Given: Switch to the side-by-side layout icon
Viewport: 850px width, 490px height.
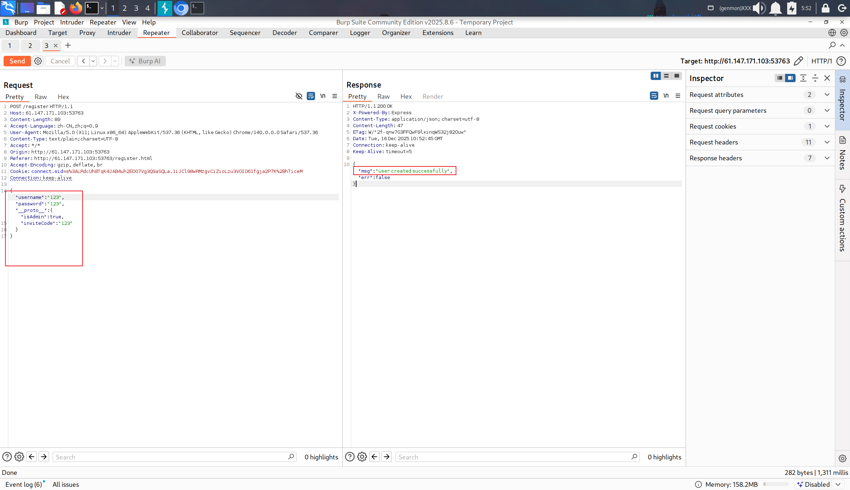Looking at the screenshot, I should (x=655, y=76).
